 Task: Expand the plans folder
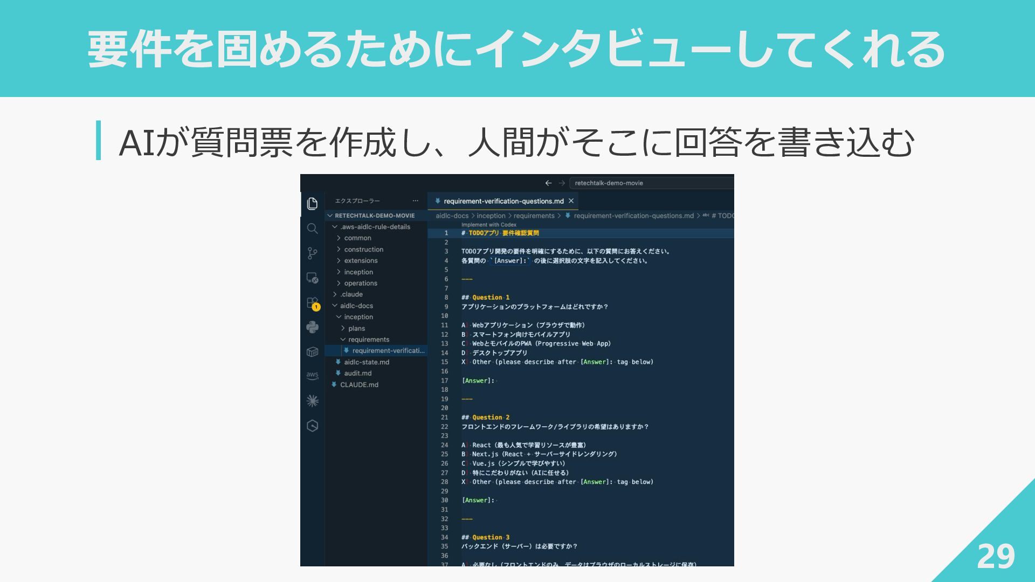point(356,328)
